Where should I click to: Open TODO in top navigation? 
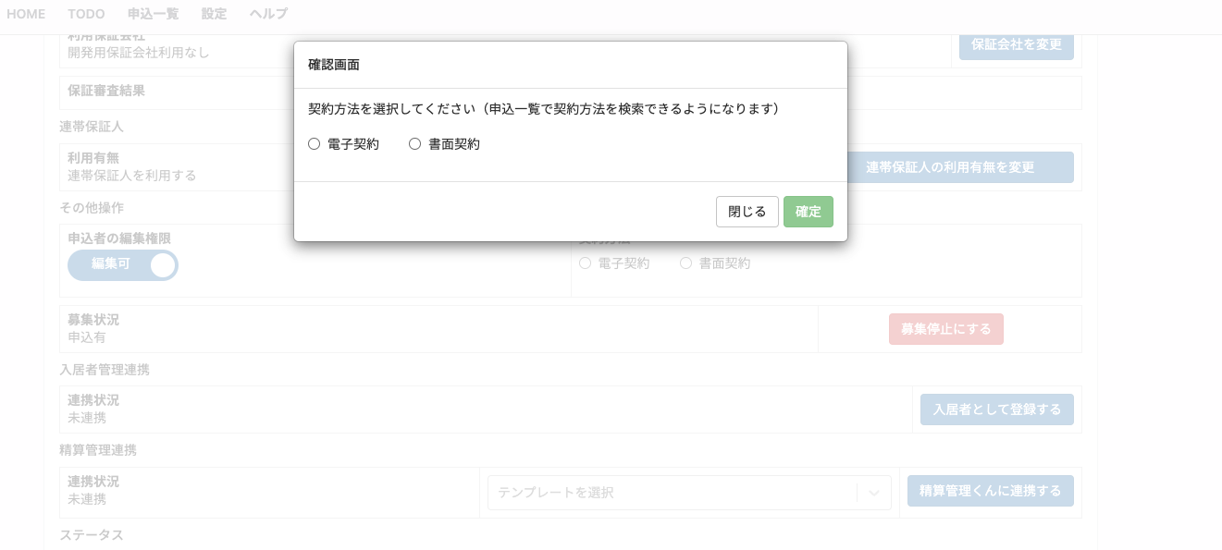[86, 14]
